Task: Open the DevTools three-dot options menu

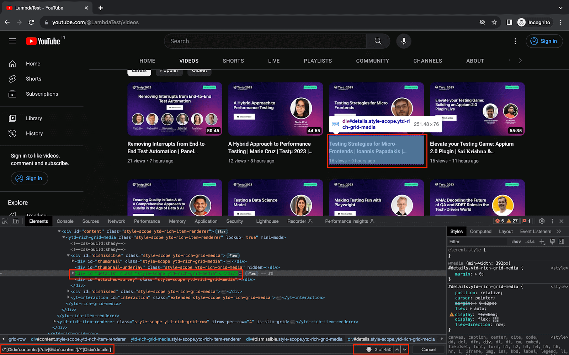Action: click(552, 221)
